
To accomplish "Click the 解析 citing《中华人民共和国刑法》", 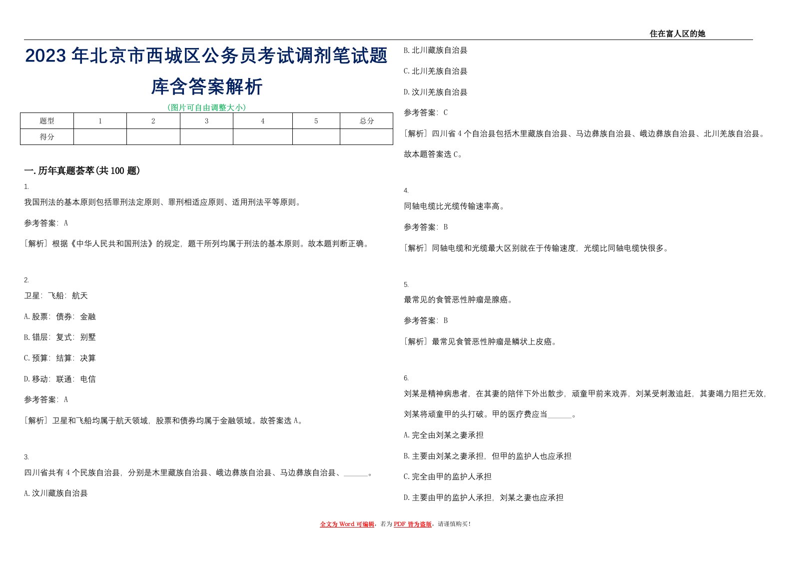I will 198,244.
